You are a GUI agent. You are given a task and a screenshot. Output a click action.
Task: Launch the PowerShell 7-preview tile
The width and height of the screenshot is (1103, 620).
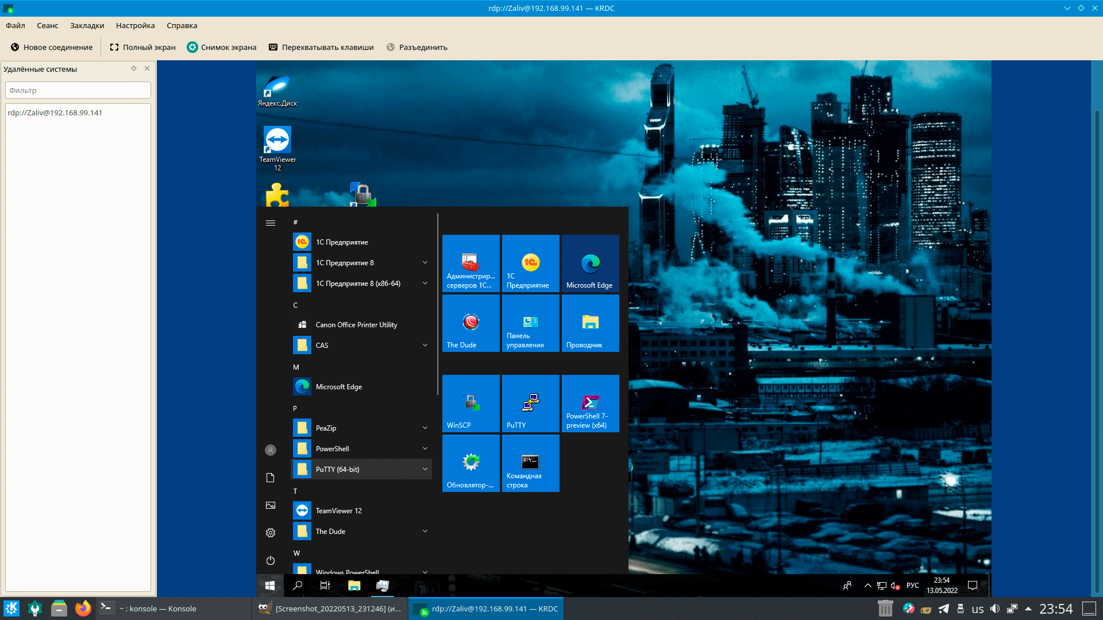click(x=590, y=403)
